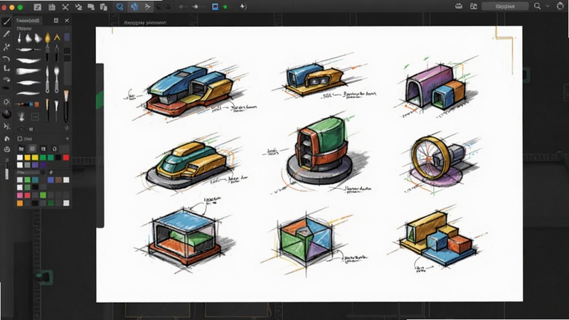Image resolution: width=569 pixels, height=320 pixels.
Task: Click the green gem icon in top toolbar
Action: 225,7
